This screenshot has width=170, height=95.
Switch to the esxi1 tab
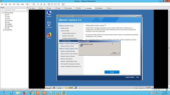click(50, 8)
